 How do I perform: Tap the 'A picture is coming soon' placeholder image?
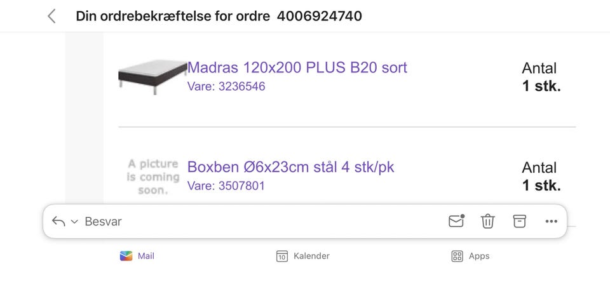point(153,177)
